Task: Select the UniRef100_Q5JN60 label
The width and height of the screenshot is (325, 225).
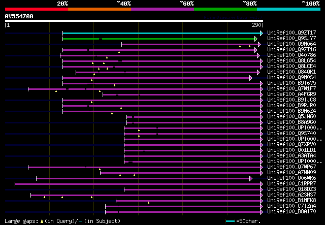Action: (291, 117)
